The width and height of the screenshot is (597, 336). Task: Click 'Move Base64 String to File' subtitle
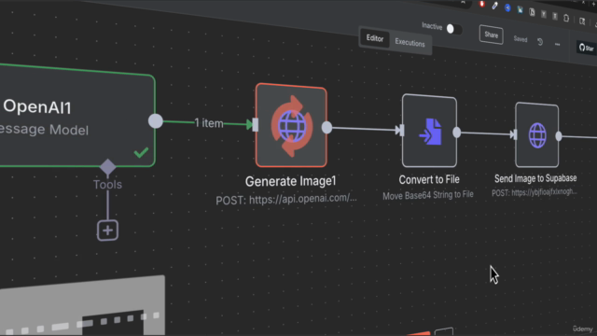pyautogui.click(x=428, y=195)
